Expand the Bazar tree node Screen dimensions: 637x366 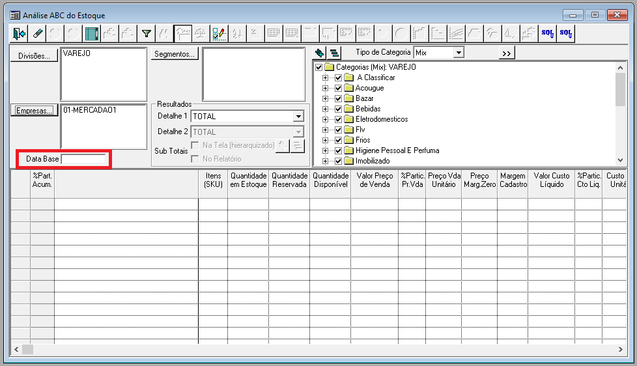pos(325,98)
